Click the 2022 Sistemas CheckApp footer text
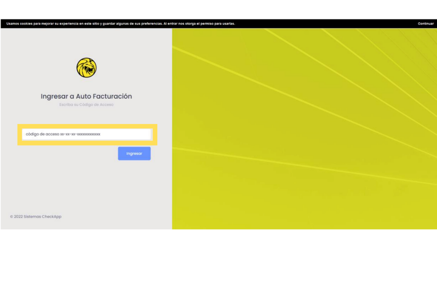The width and height of the screenshot is (437, 291). pyautogui.click(x=36, y=217)
